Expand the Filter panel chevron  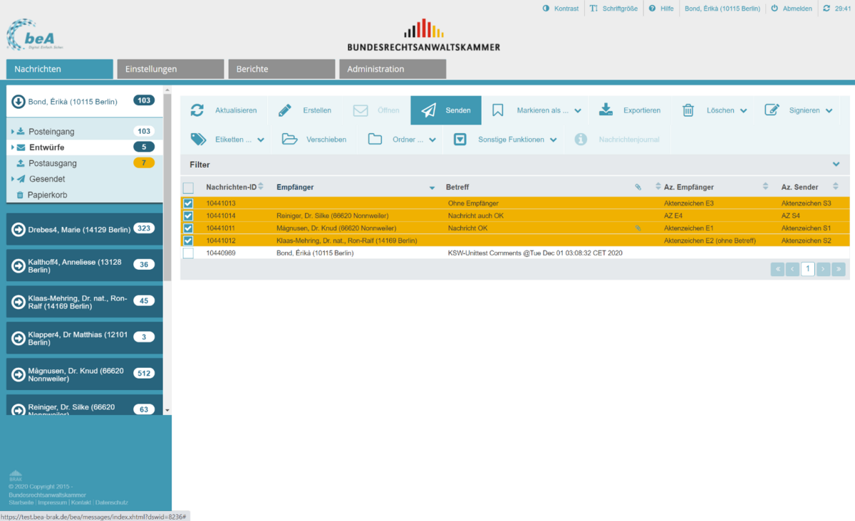click(836, 164)
